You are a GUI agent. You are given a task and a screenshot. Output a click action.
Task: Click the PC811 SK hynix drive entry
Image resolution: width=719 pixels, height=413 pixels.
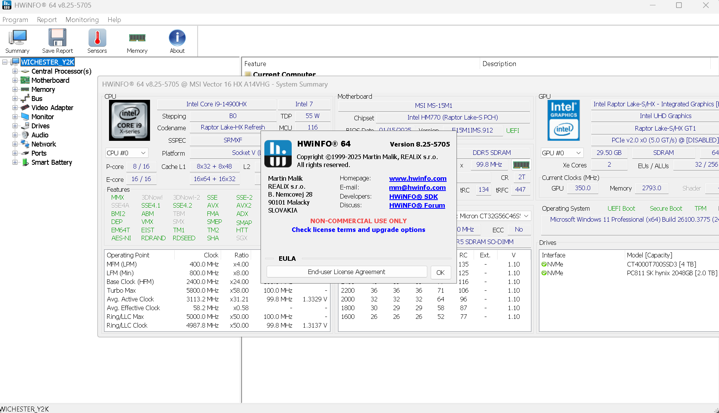tap(672, 273)
